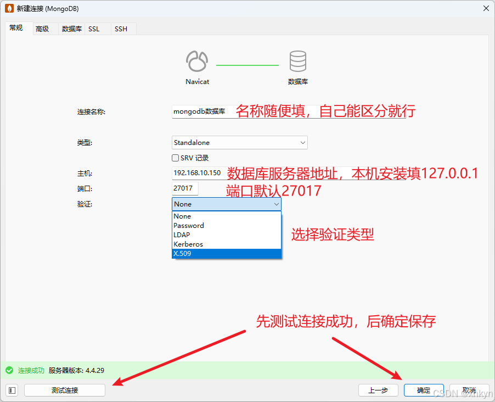
Task: Click the 上一步 button
Action: point(378,390)
